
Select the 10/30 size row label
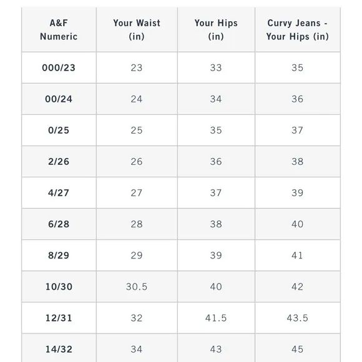pyautogui.click(x=59, y=286)
